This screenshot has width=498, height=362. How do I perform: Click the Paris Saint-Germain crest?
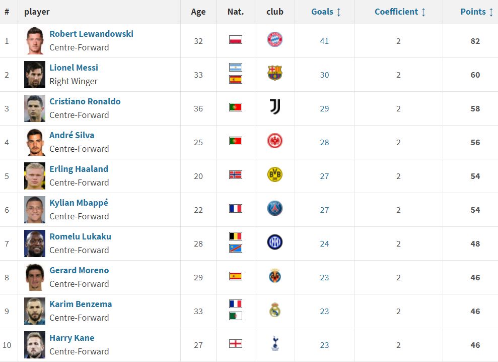pyautogui.click(x=275, y=208)
